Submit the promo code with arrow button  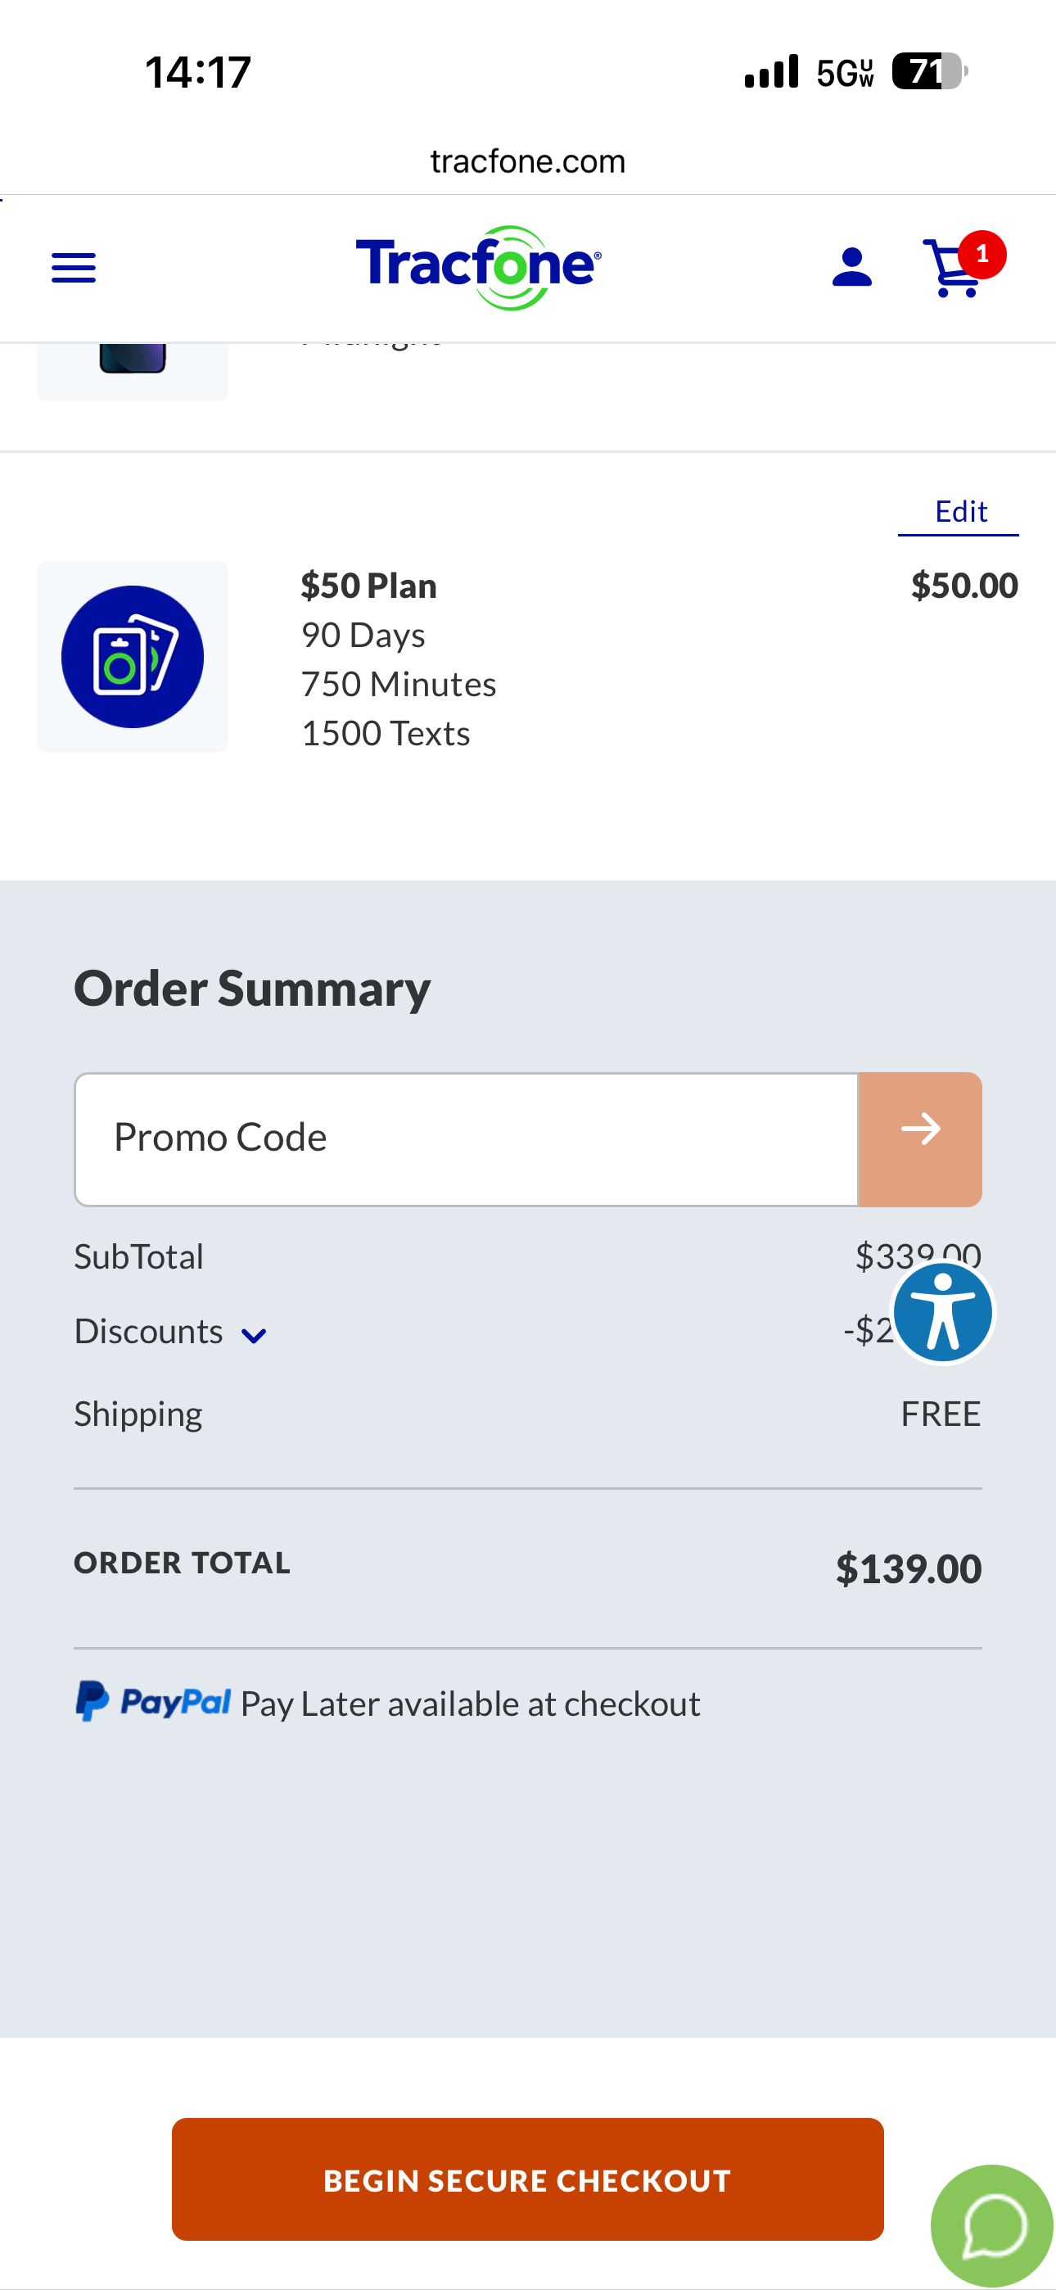click(920, 1138)
